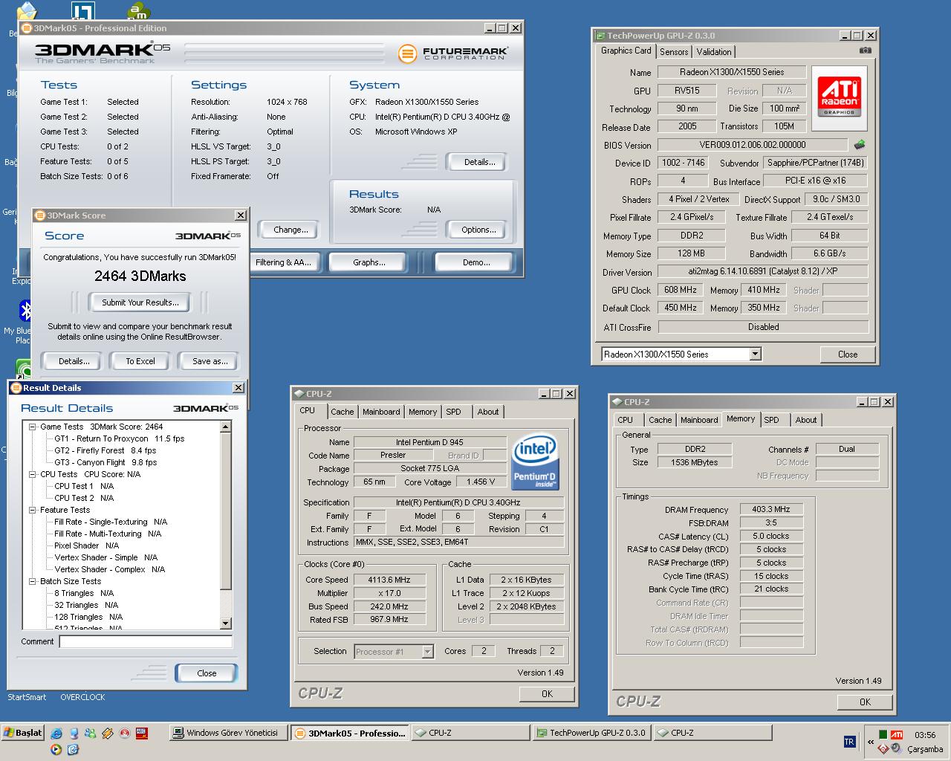
Task: Open the Başlat start button
Action: coord(23,733)
